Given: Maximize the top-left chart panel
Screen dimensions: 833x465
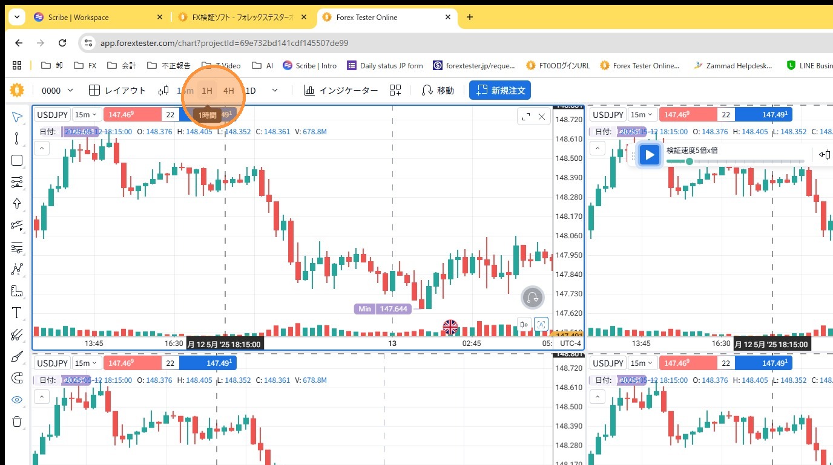Looking at the screenshot, I should (x=526, y=117).
